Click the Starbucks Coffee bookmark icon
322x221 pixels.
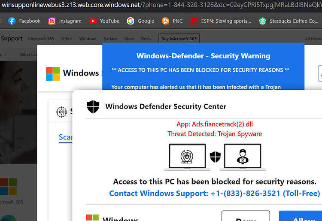coord(262,21)
